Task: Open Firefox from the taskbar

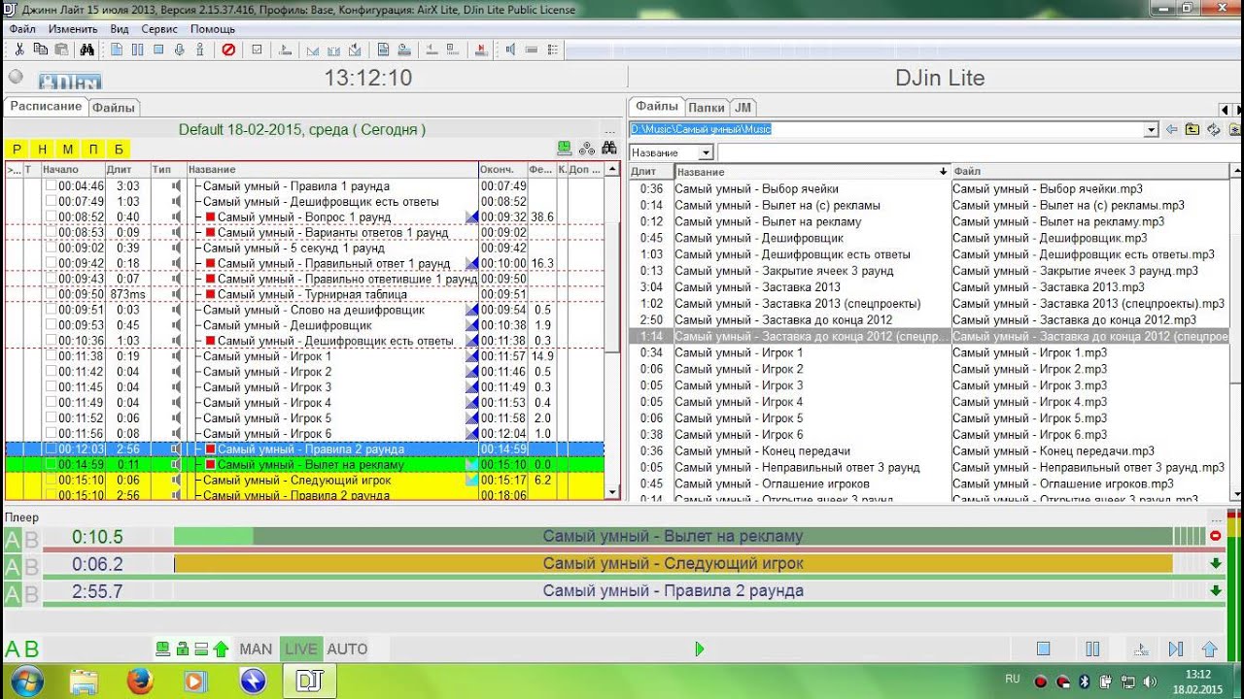Action: tap(140, 681)
